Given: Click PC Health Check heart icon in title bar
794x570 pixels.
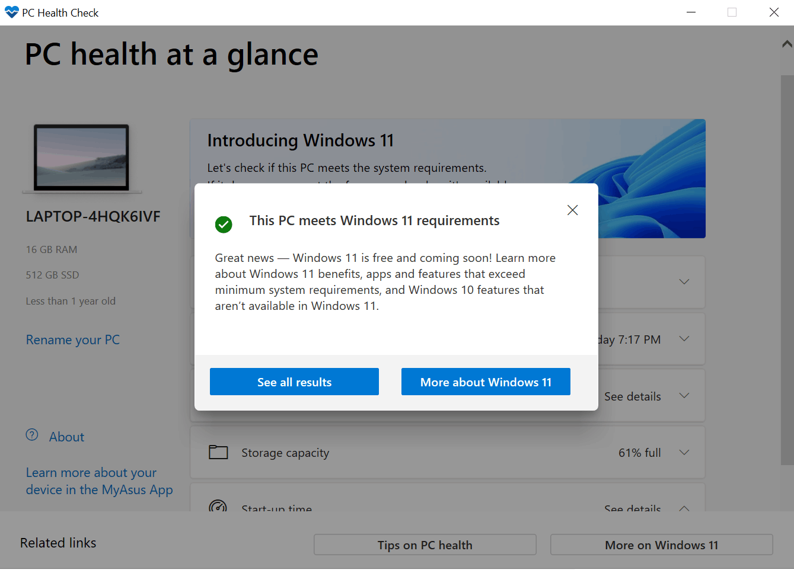Looking at the screenshot, I should (11, 12).
